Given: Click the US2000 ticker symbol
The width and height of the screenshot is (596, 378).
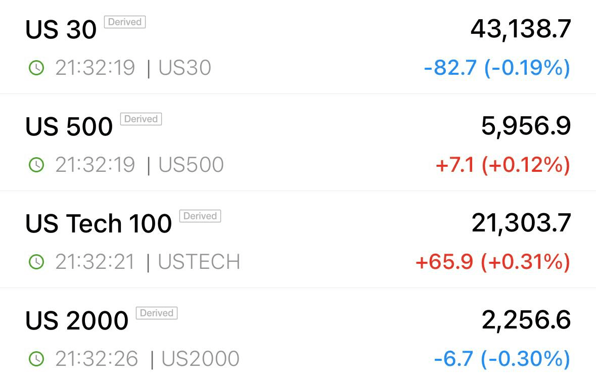Looking at the screenshot, I should [x=200, y=359].
